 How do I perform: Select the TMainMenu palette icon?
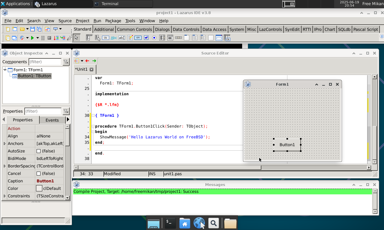coord(89,38)
